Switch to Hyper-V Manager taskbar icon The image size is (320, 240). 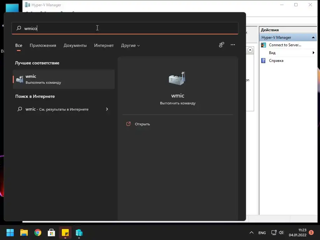click(x=79, y=232)
